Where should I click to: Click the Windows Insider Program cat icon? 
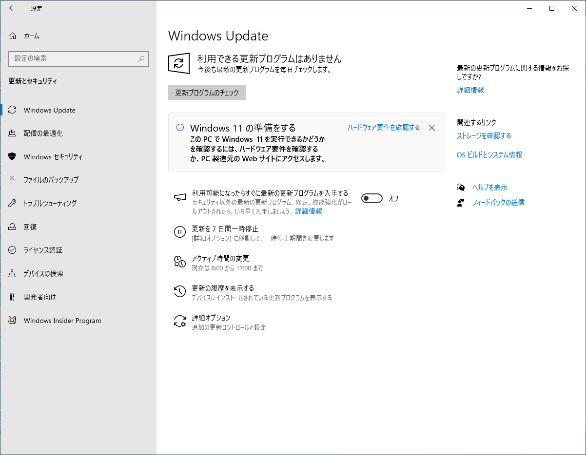coord(13,321)
